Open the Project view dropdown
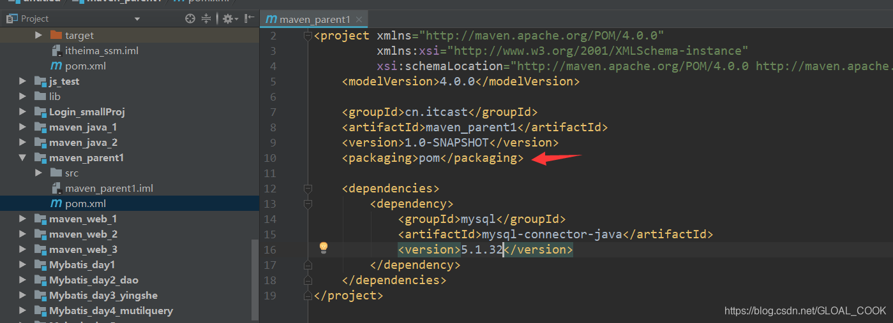Screen dimensions: 893x323 (137, 19)
